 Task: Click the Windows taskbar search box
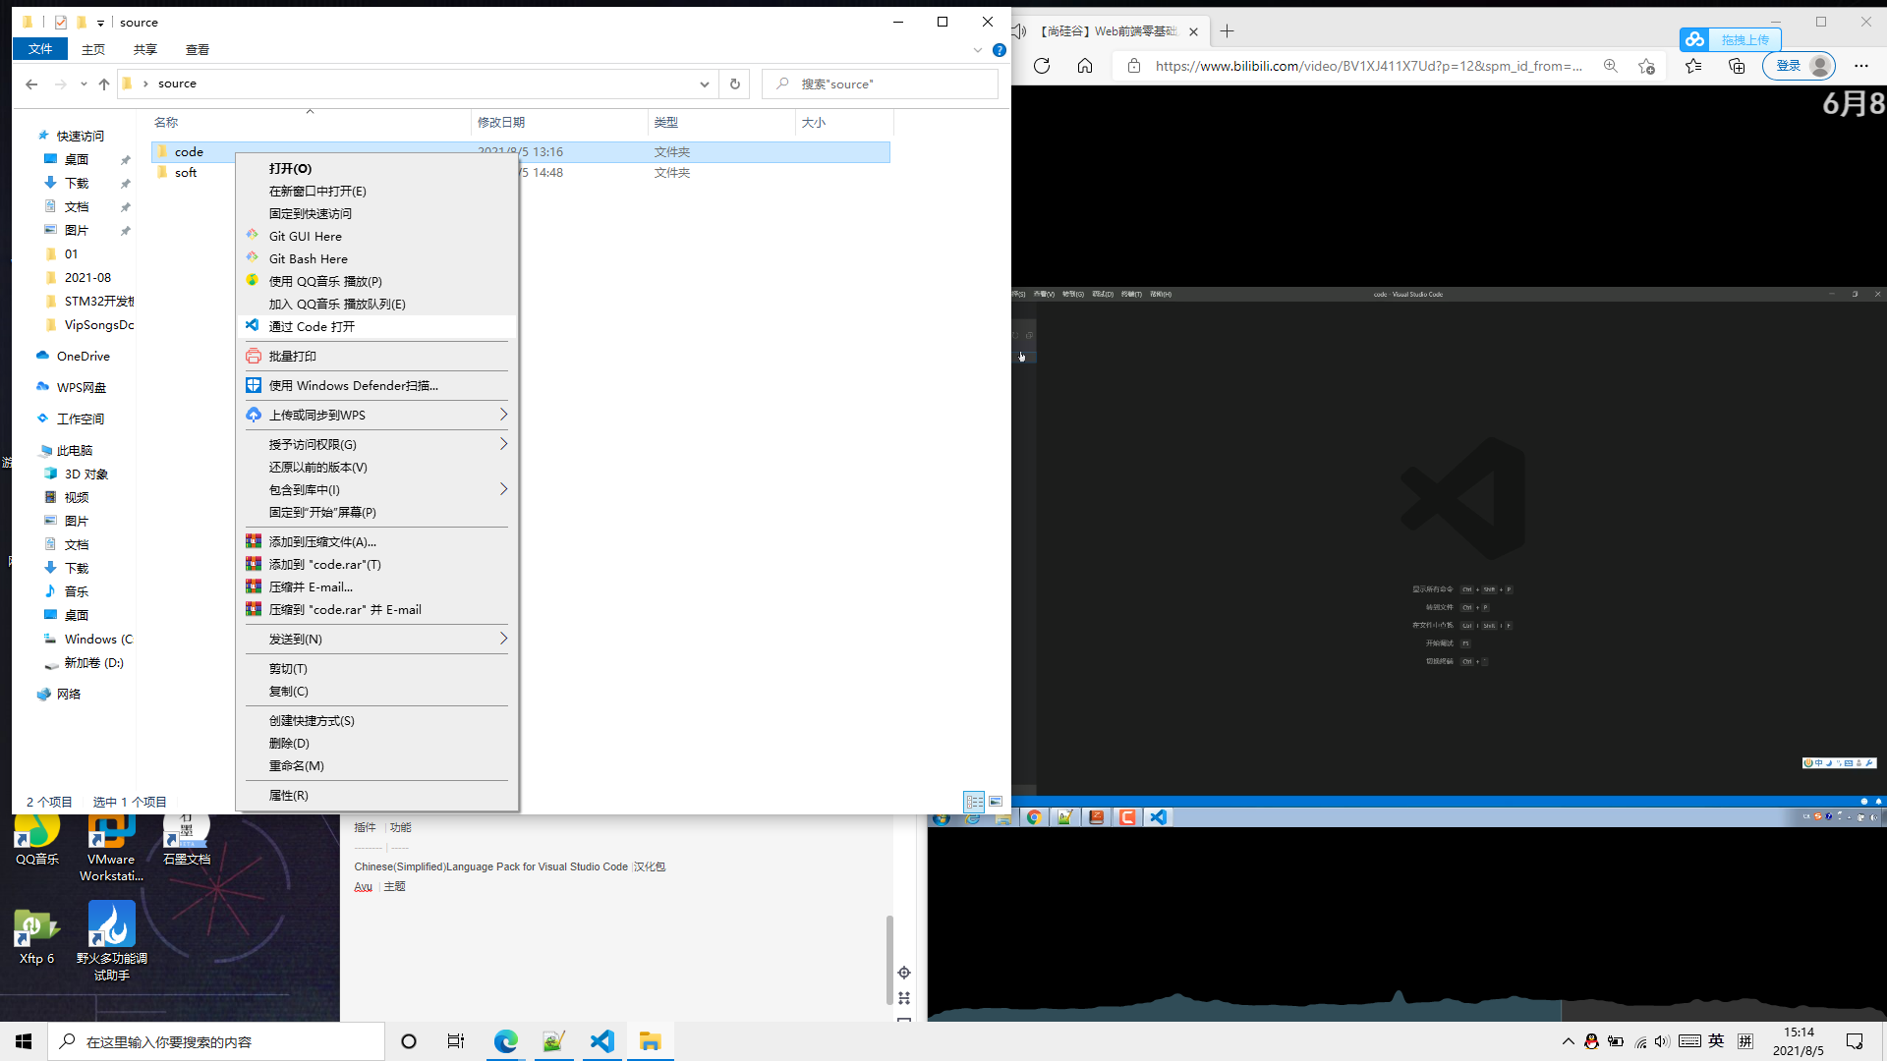[216, 1041]
